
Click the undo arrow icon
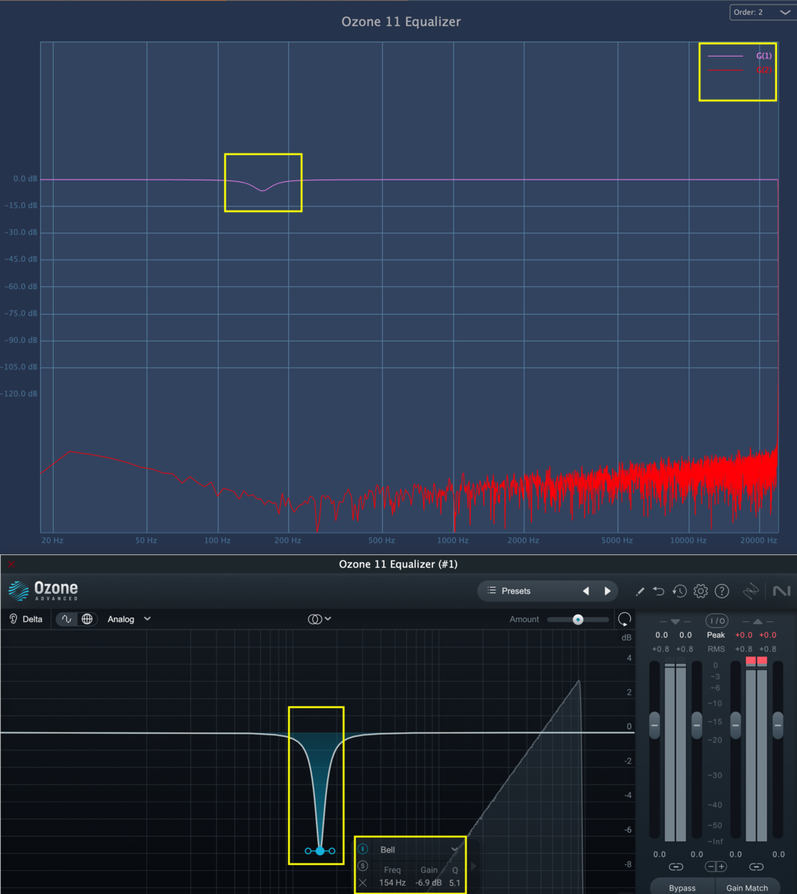click(658, 591)
